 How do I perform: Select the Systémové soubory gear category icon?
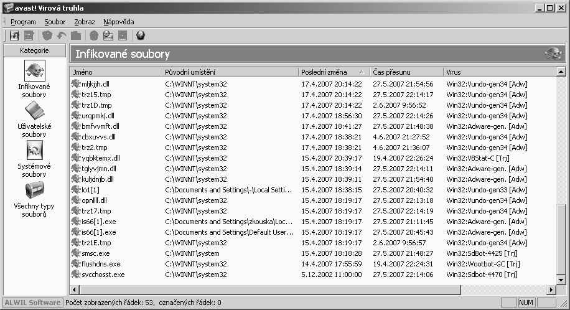click(34, 150)
